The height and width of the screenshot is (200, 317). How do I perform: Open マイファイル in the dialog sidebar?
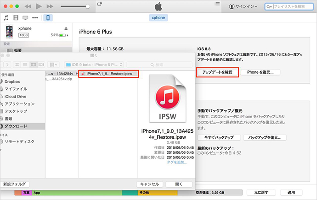click(x=16, y=89)
